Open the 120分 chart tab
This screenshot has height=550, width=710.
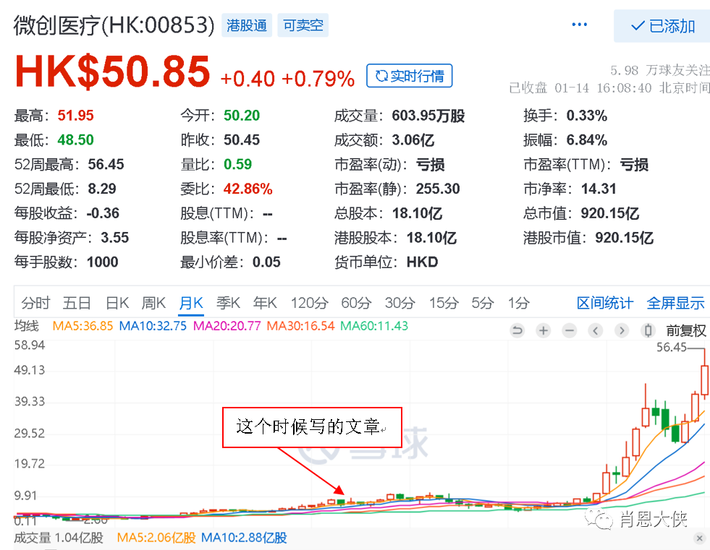click(x=309, y=303)
